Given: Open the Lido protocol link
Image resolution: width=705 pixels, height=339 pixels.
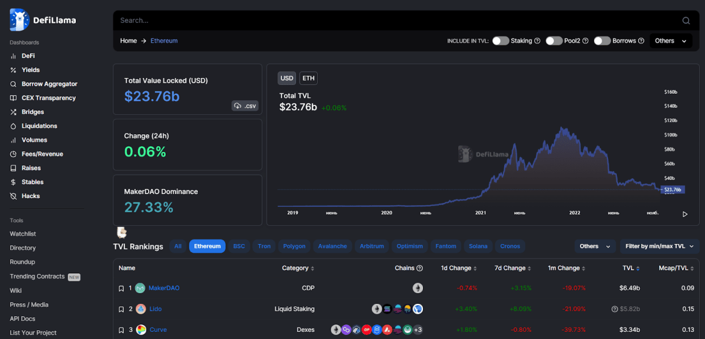Looking at the screenshot, I should point(155,309).
